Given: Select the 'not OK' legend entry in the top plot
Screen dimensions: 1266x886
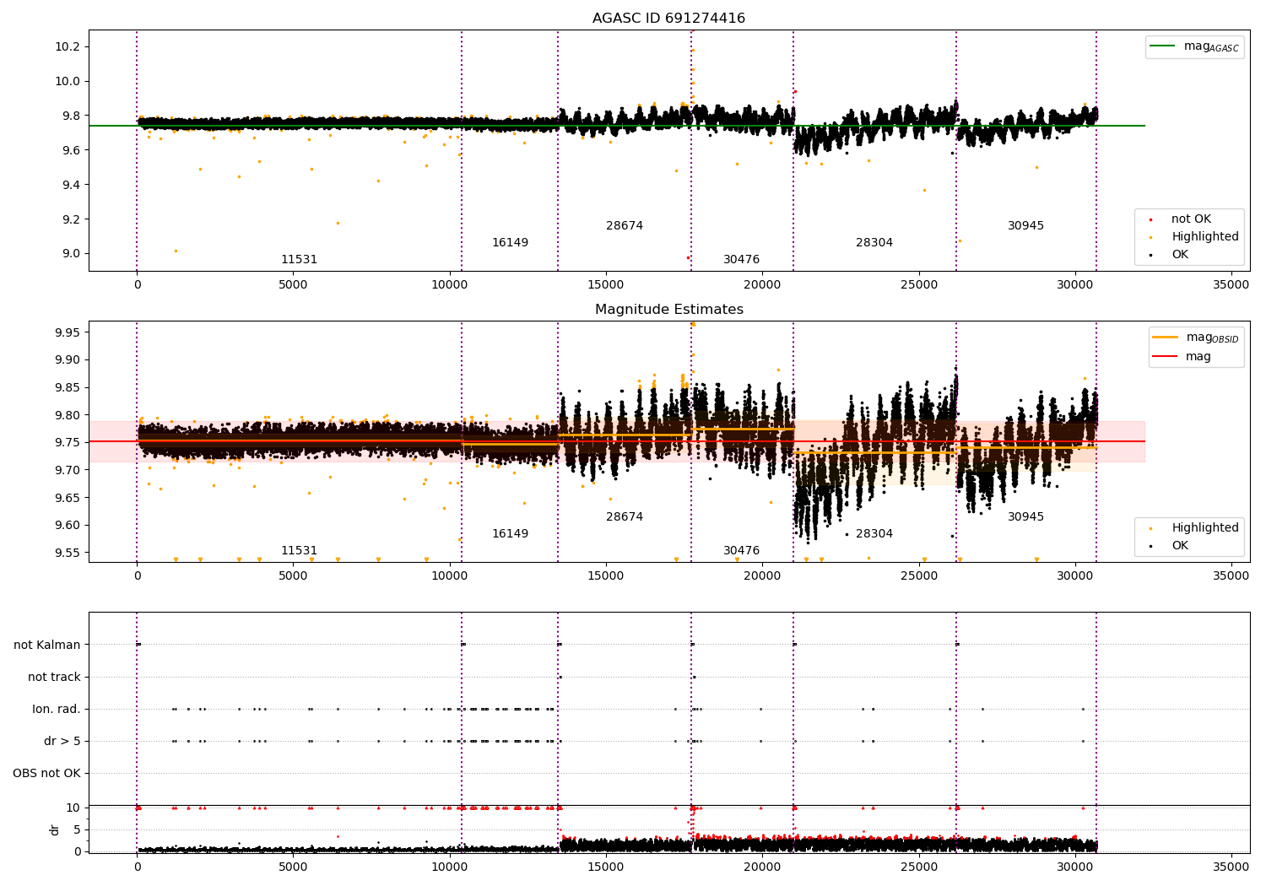Looking at the screenshot, I should (x=1191, y=219).
